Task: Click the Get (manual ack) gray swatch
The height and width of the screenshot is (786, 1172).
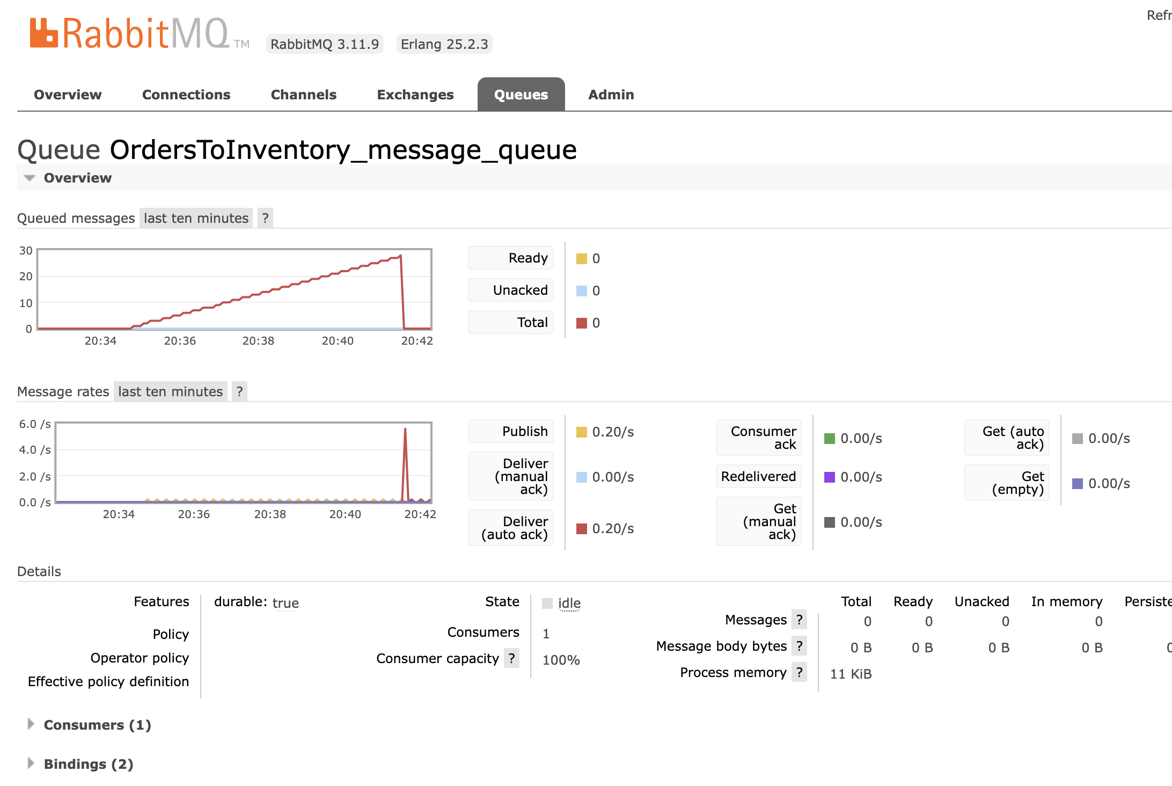Action: click(830, 522)
